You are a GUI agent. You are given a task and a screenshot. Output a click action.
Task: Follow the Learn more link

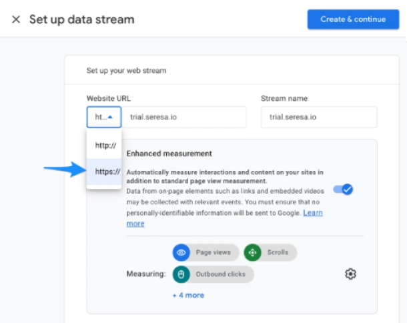point(313,213)
